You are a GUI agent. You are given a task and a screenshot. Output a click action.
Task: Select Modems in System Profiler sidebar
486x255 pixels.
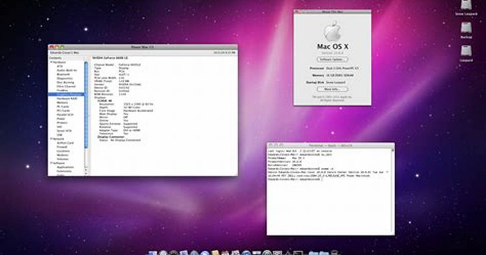[x=63, y=155]
